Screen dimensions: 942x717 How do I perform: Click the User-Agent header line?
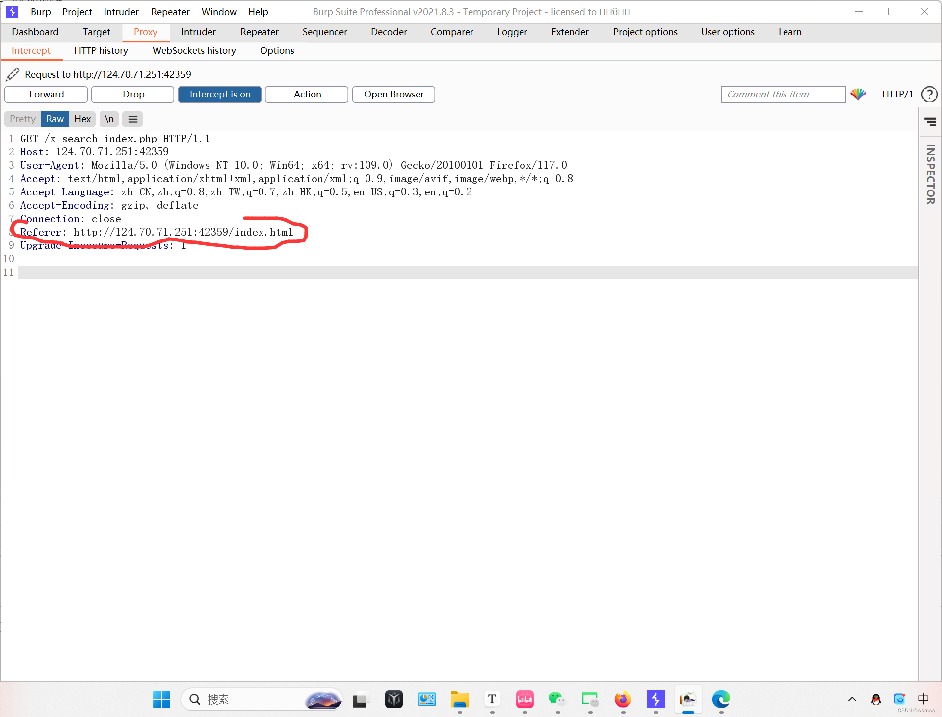point(294,165)
